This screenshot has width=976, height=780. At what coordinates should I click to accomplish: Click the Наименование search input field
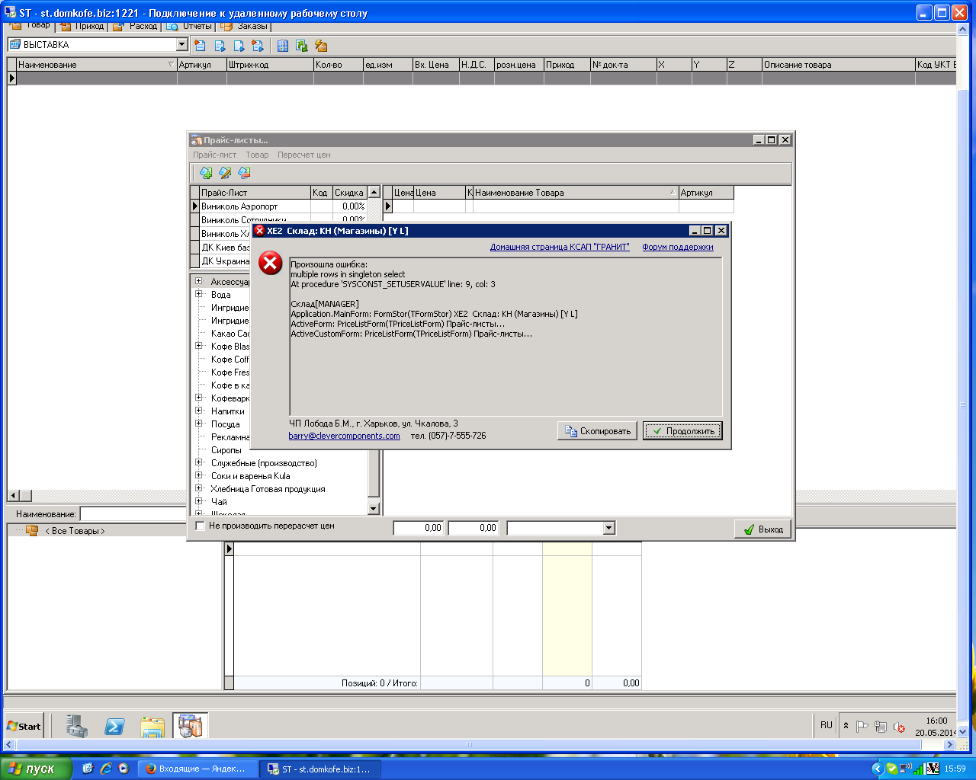133,514
